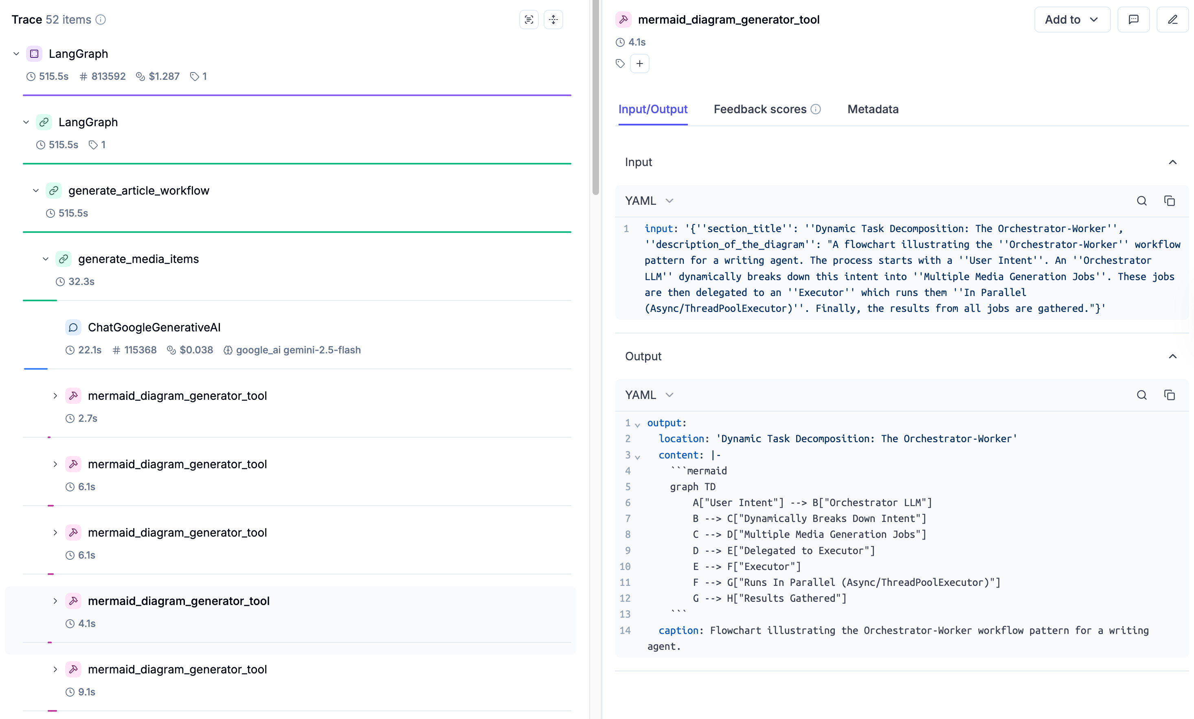Click info icon next to Trace items
This screenshot has width=1194, height=719.
coord(100,20)
